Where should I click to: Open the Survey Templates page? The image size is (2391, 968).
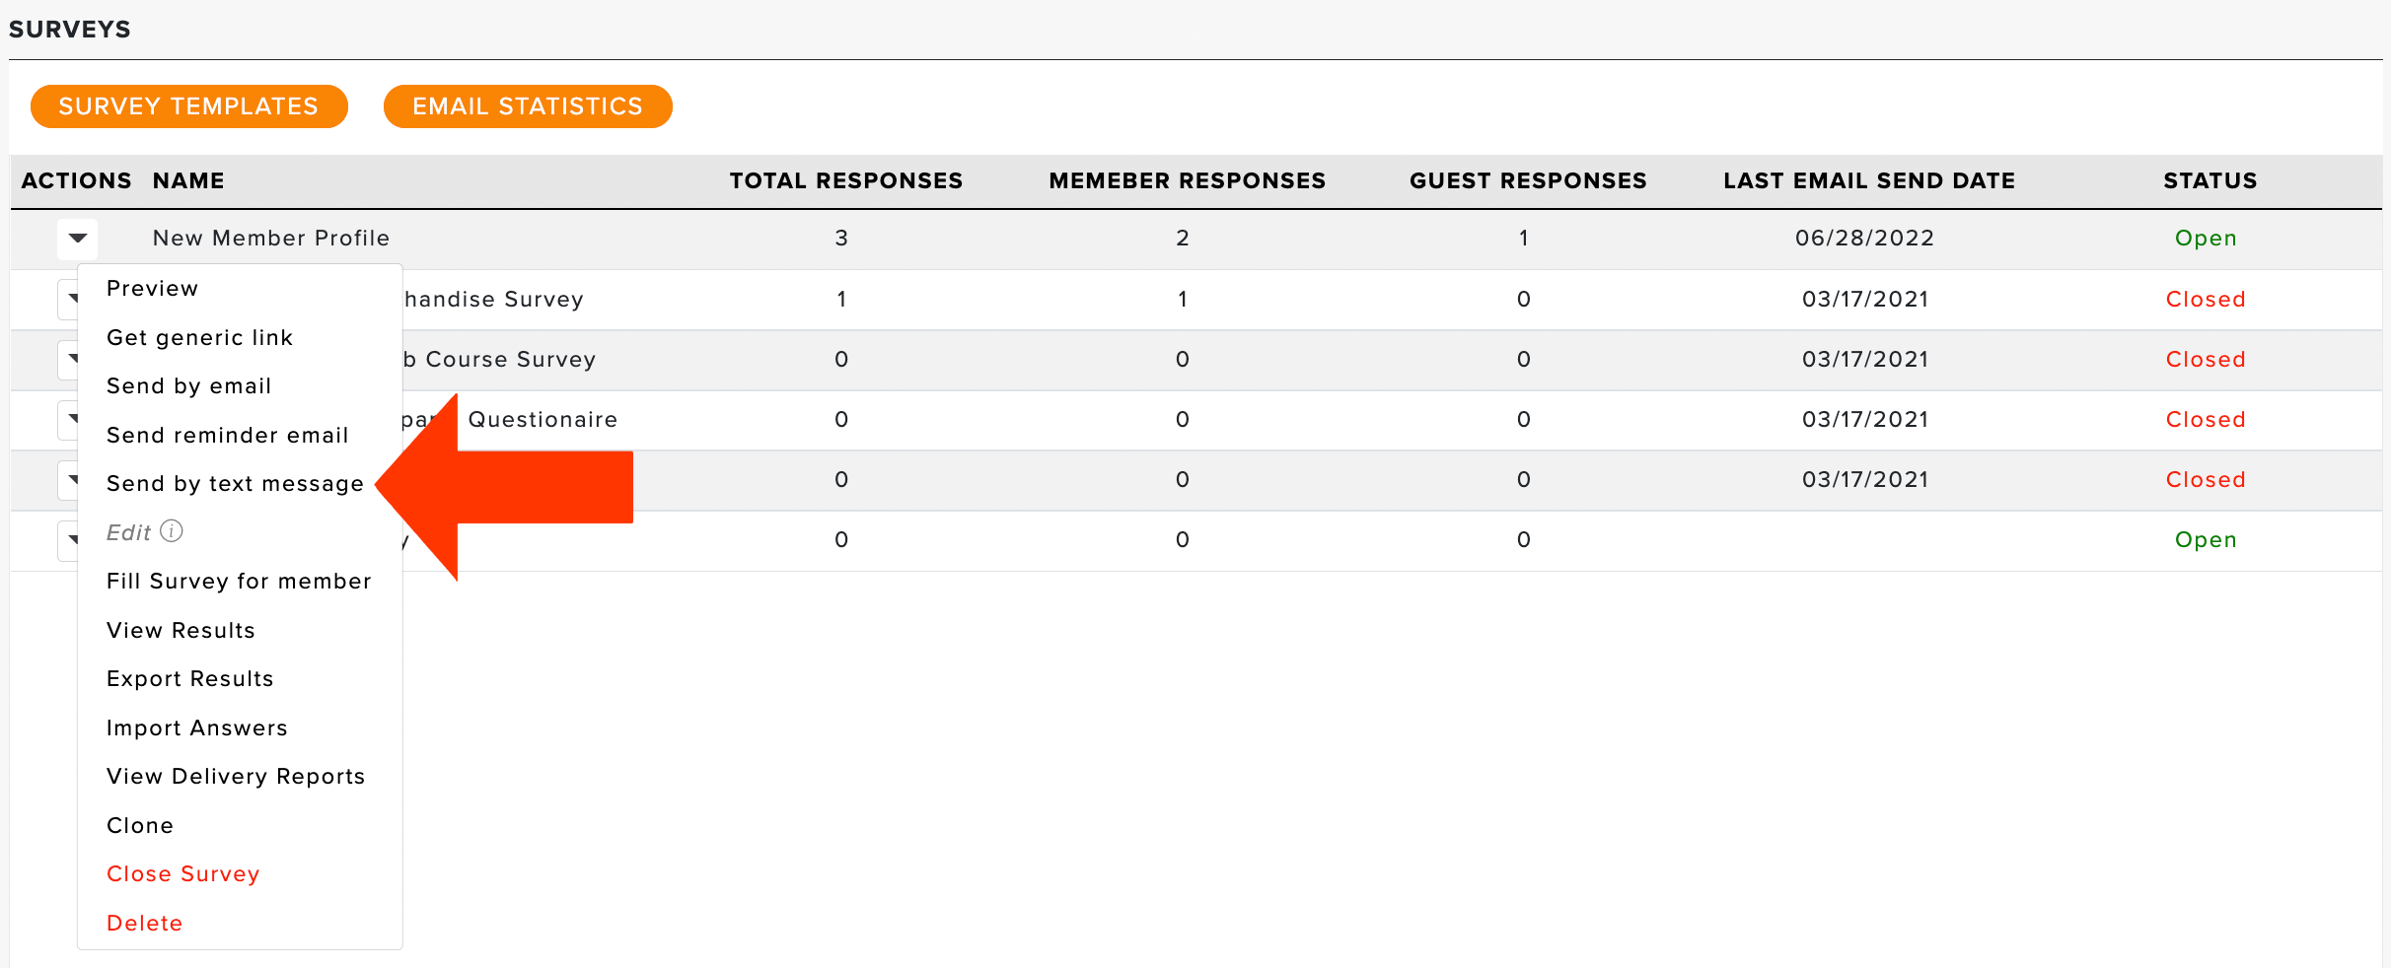[189, 106]
